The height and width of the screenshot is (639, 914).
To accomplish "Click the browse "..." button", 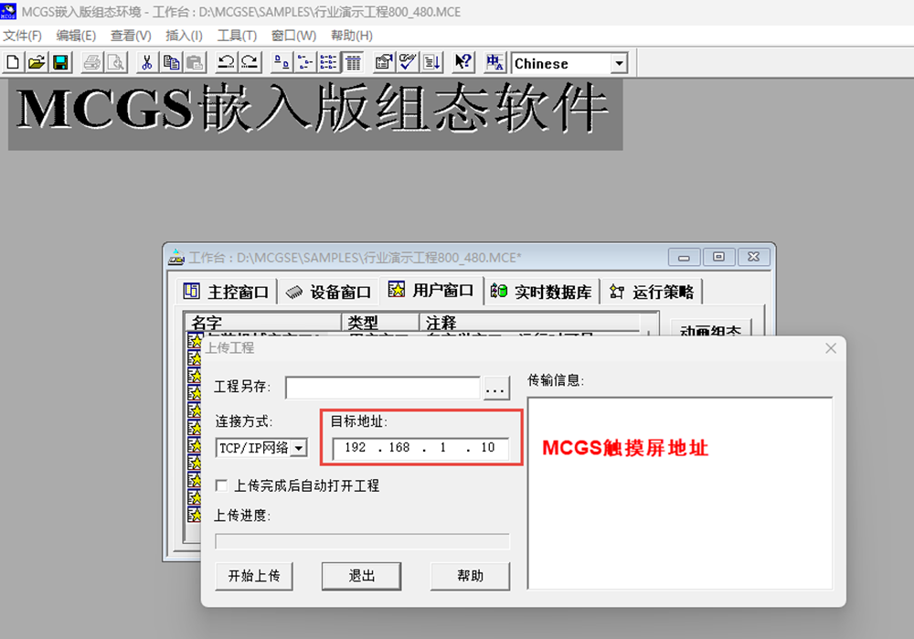I will 496,389.
